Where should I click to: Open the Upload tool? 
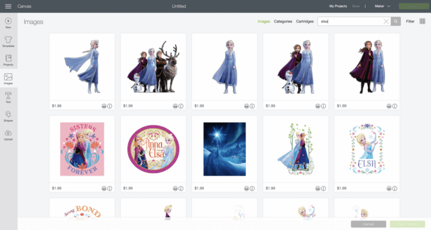pyautogui.click(x=8, y=135)
